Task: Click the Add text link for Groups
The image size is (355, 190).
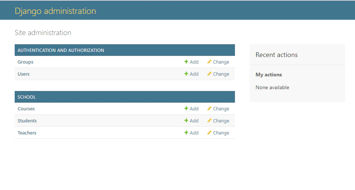Action: pos(194,62)
